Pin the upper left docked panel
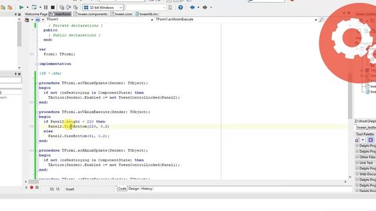The width and height of the screenshot is (376, 211). click(x=16, y=14)
